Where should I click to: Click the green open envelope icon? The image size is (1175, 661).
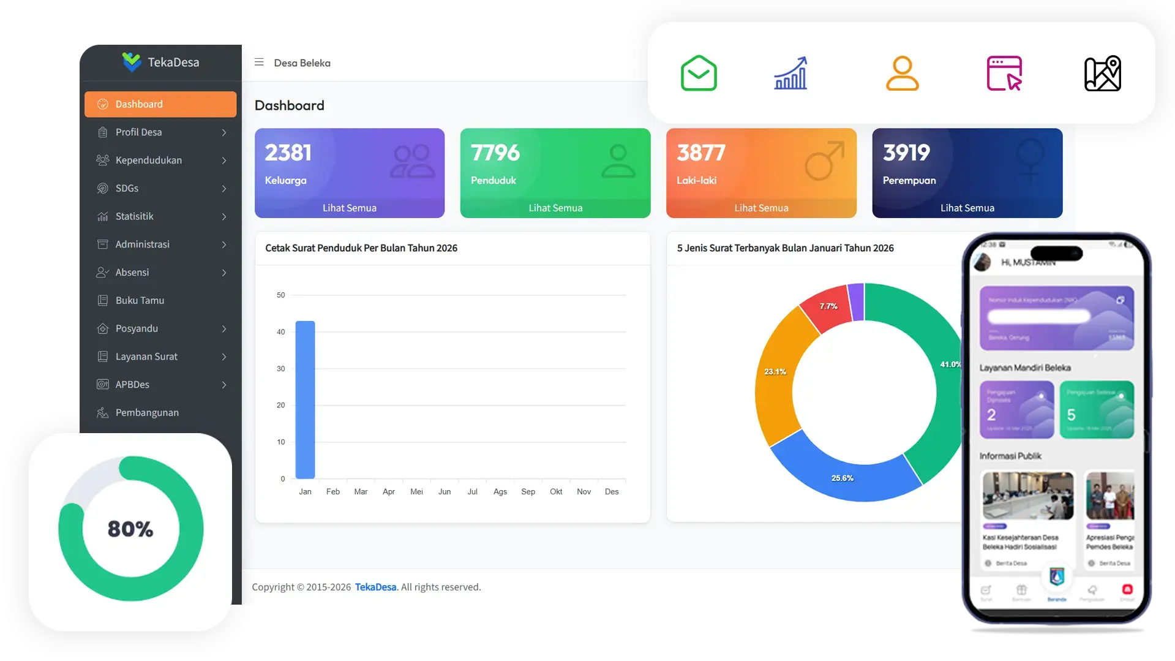pos(699,74)
